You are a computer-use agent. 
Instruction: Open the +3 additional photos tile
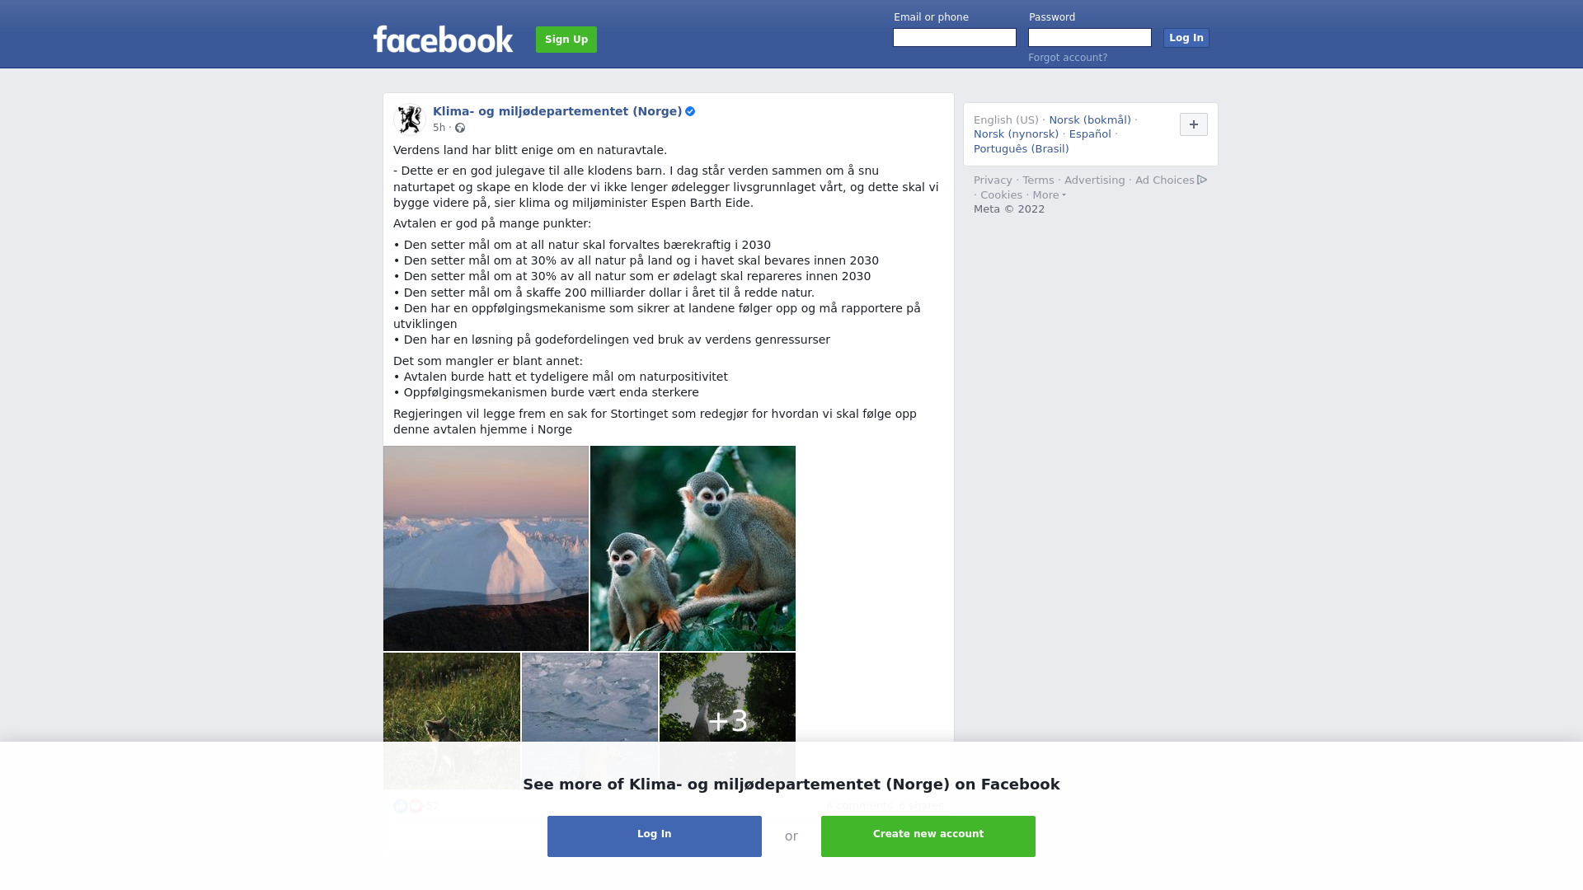[727, 721]
